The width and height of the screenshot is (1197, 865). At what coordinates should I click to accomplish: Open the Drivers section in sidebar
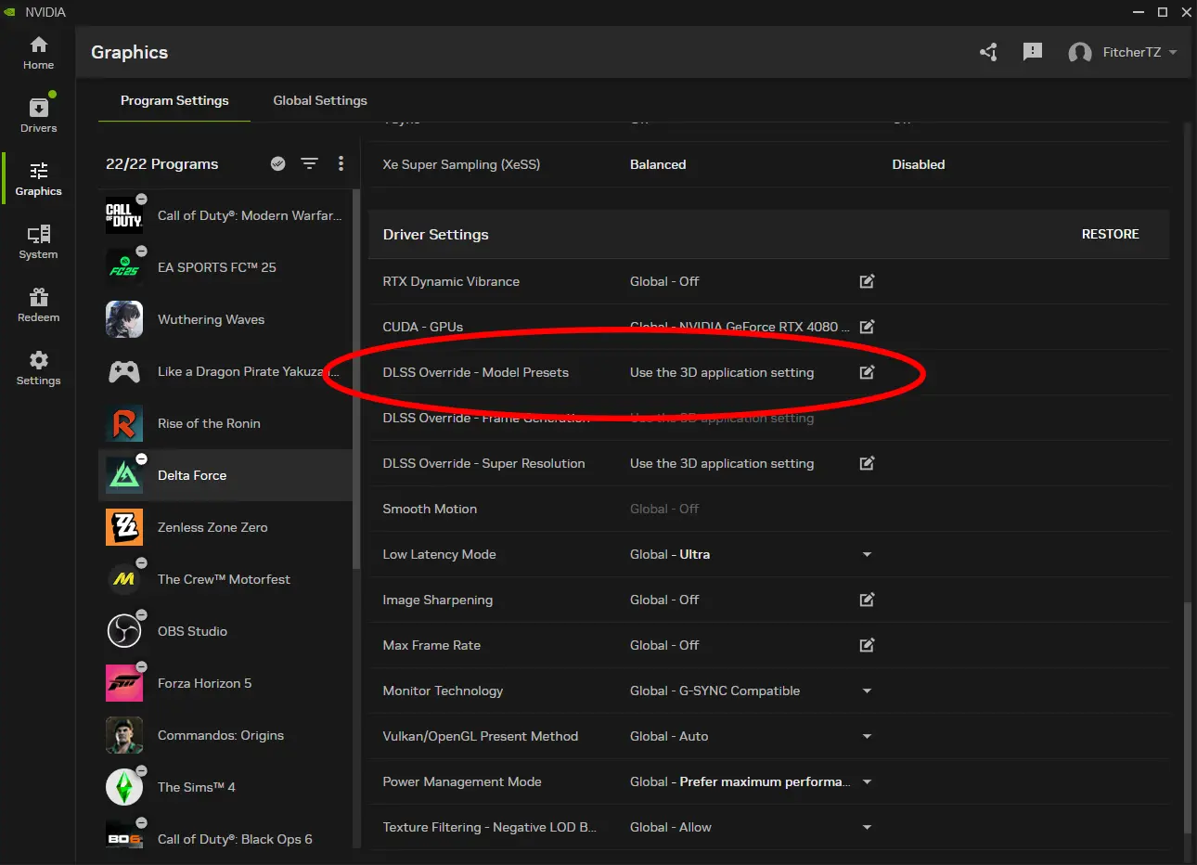coord(38,116)
